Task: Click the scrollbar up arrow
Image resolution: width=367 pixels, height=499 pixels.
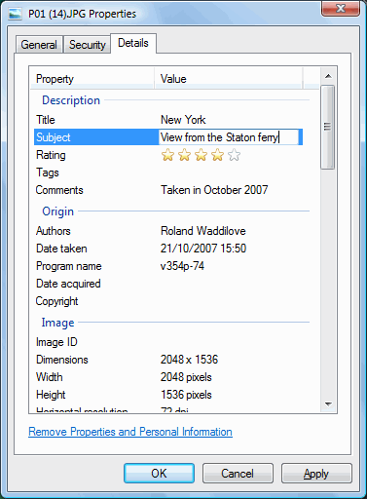Action: pyautogui.click(x=328, y=76)
